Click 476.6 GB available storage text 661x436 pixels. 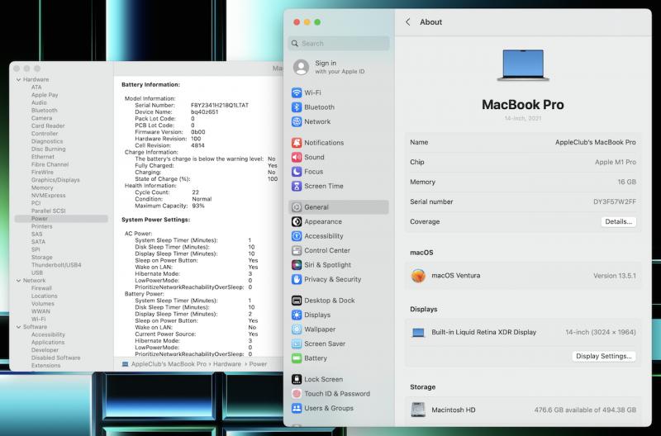click(x=585, y=410)
